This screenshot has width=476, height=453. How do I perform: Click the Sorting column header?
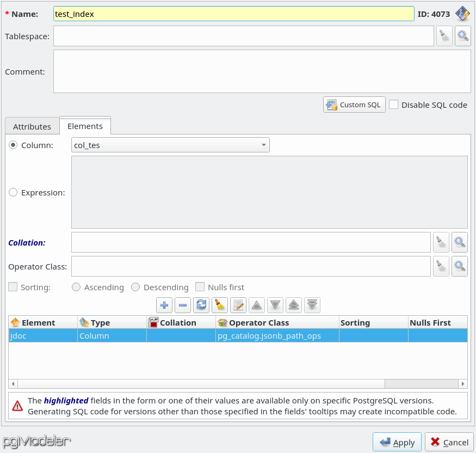(x=374, y=322)
